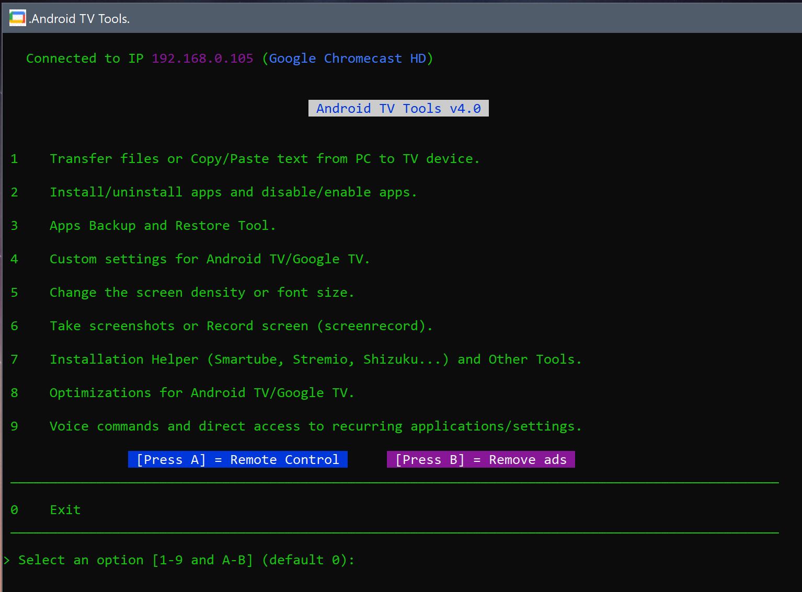Click the Android TV Tools v4.0 banner

[x=398, y=108]
